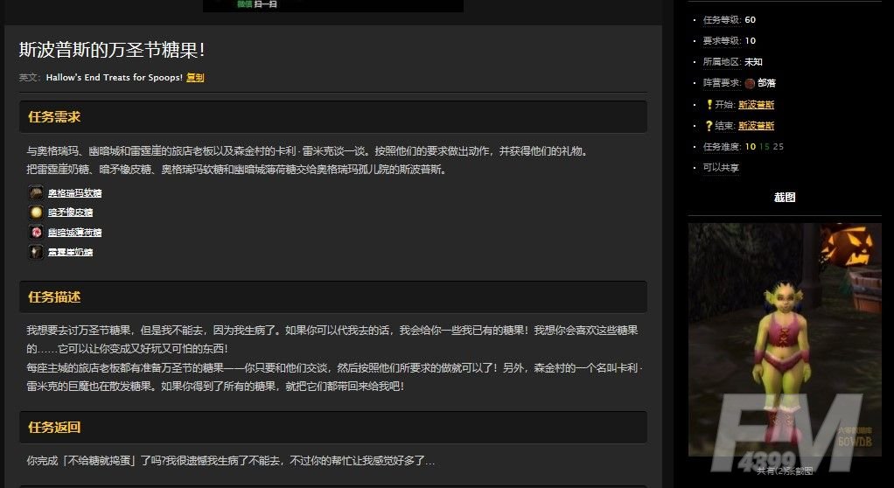
Task: Click the yellow exclamation quest start icon
Action: [709, 104]
